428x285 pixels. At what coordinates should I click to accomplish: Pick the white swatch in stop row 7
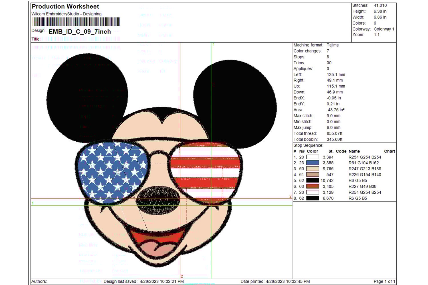coord(312,192)
